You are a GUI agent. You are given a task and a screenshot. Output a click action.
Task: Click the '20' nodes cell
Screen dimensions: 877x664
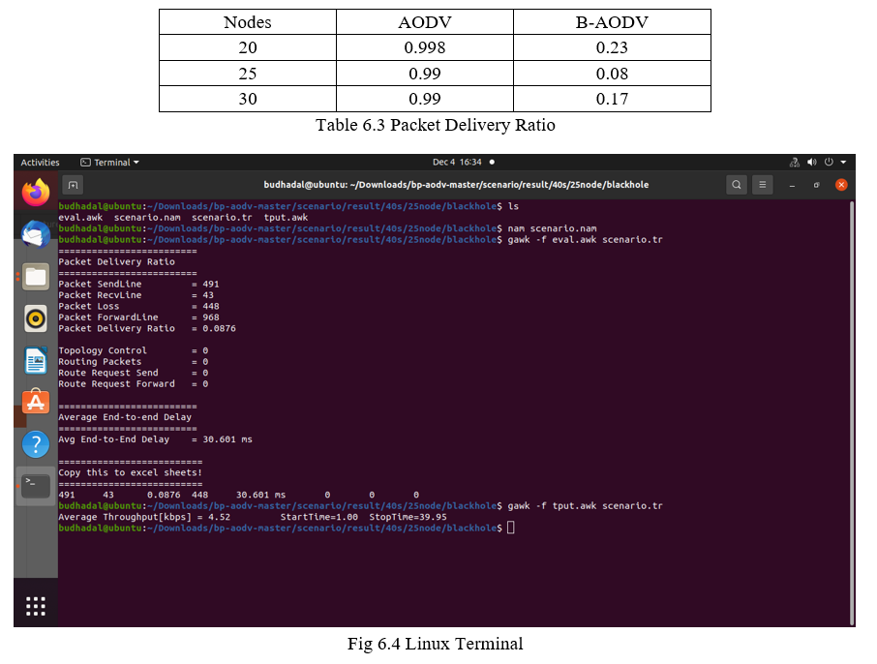pos(248,47)
